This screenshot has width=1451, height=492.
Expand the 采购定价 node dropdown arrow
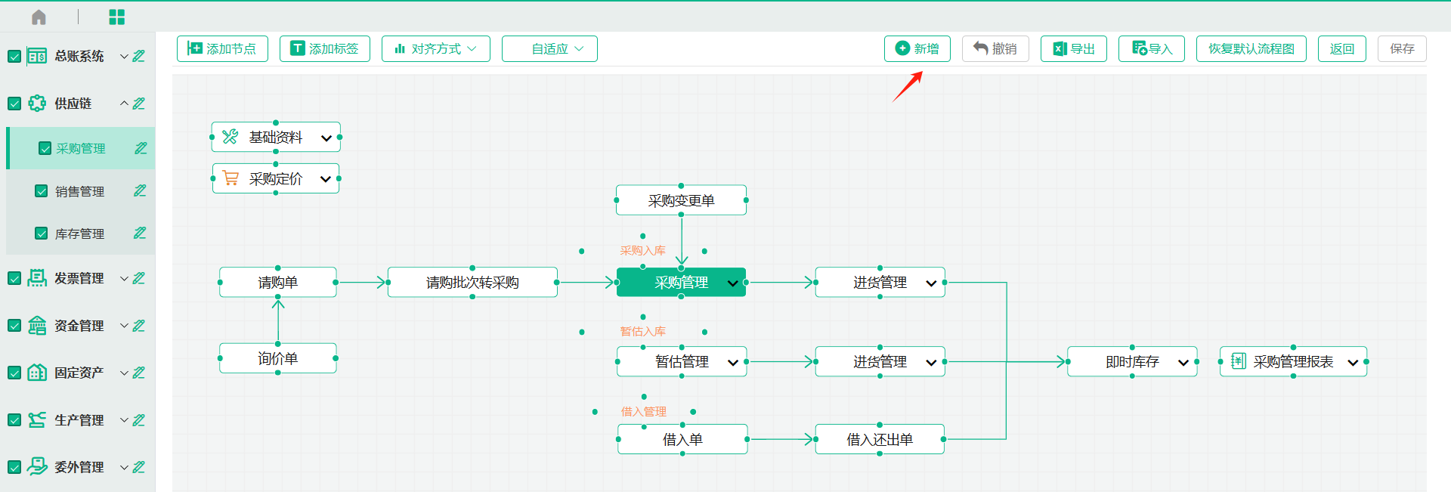[326, 179]
